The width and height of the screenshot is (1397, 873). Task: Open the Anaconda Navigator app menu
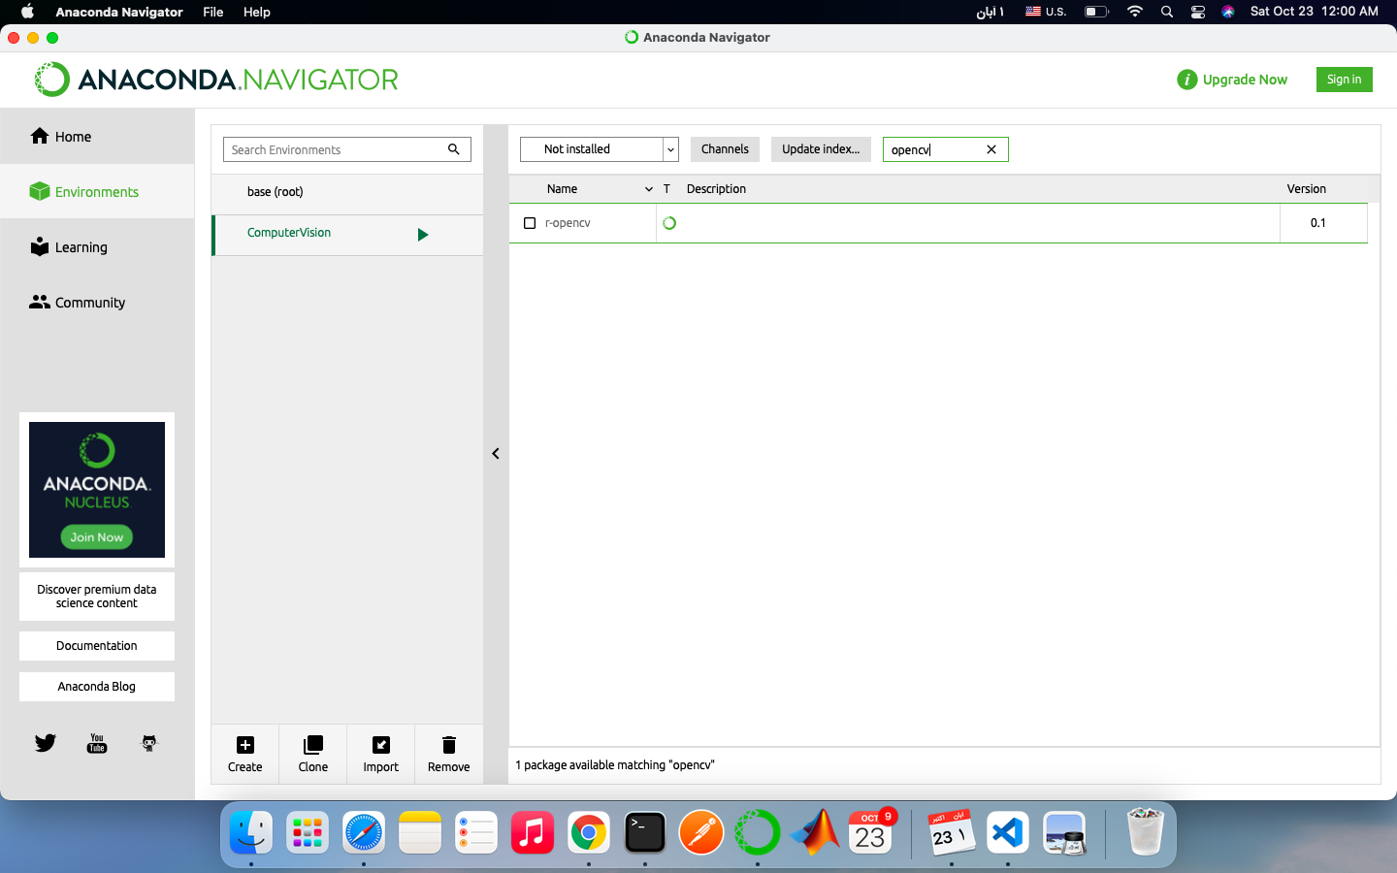119,12
